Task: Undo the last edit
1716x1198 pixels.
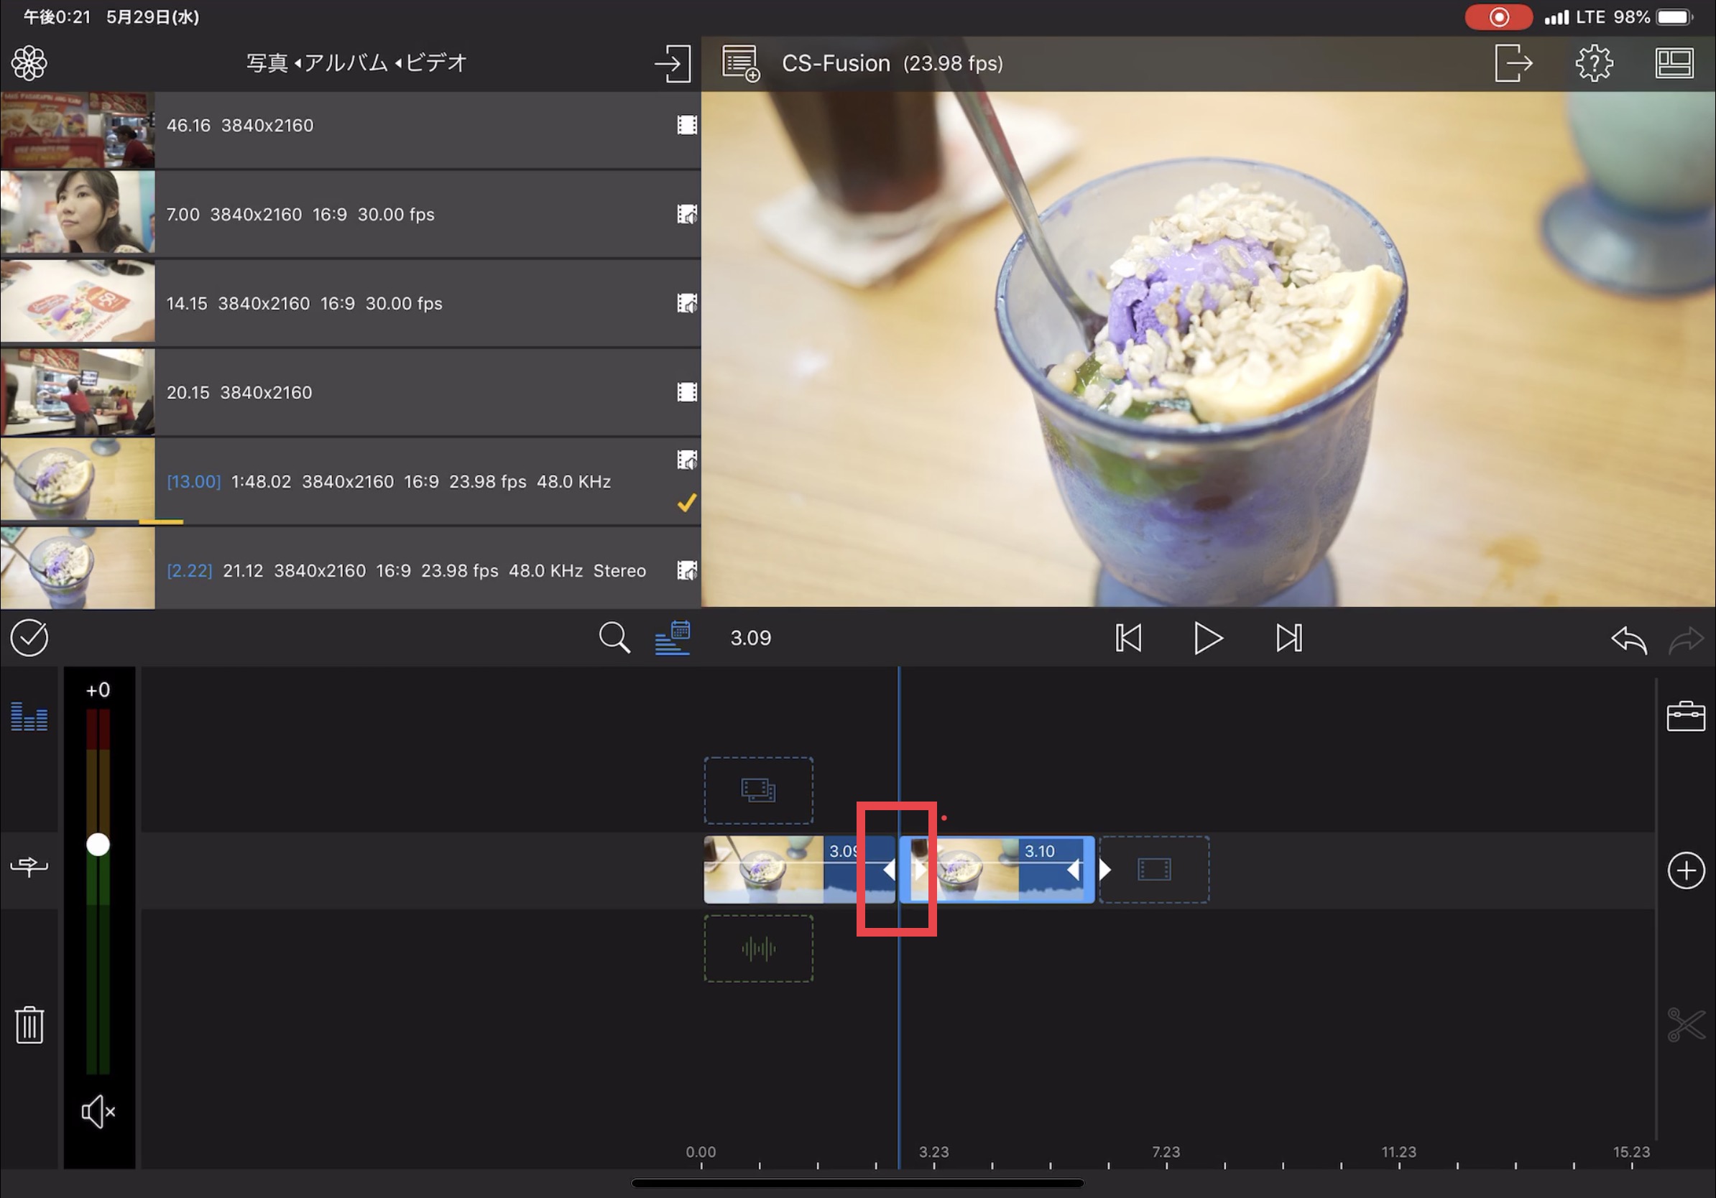Action: [x=1628, y=639]
